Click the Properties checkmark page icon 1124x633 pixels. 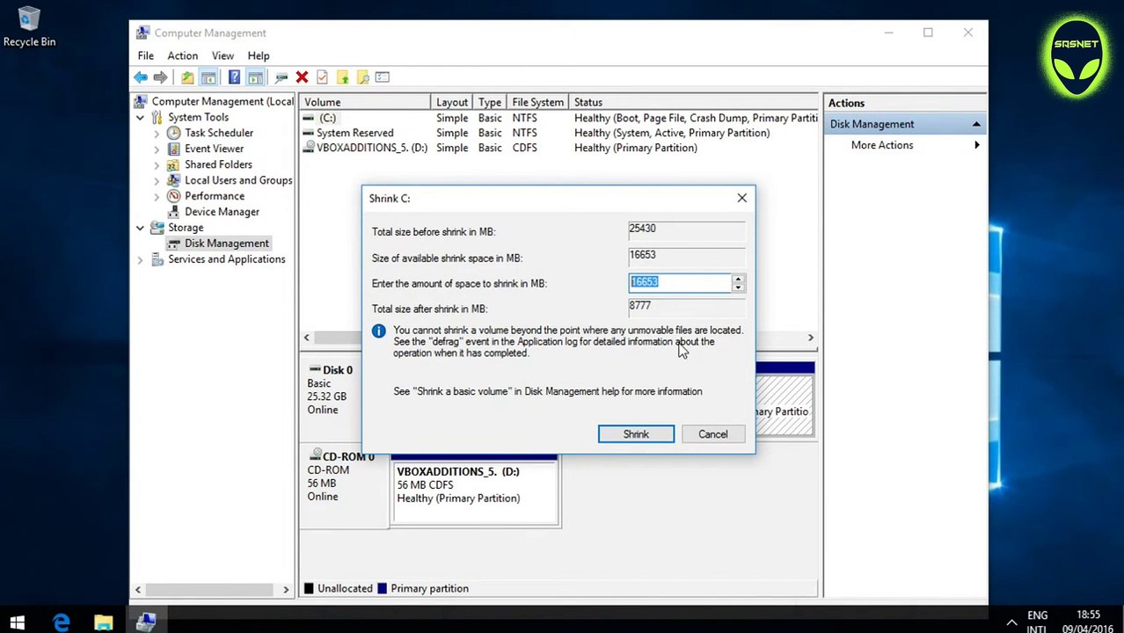point(322,77)
